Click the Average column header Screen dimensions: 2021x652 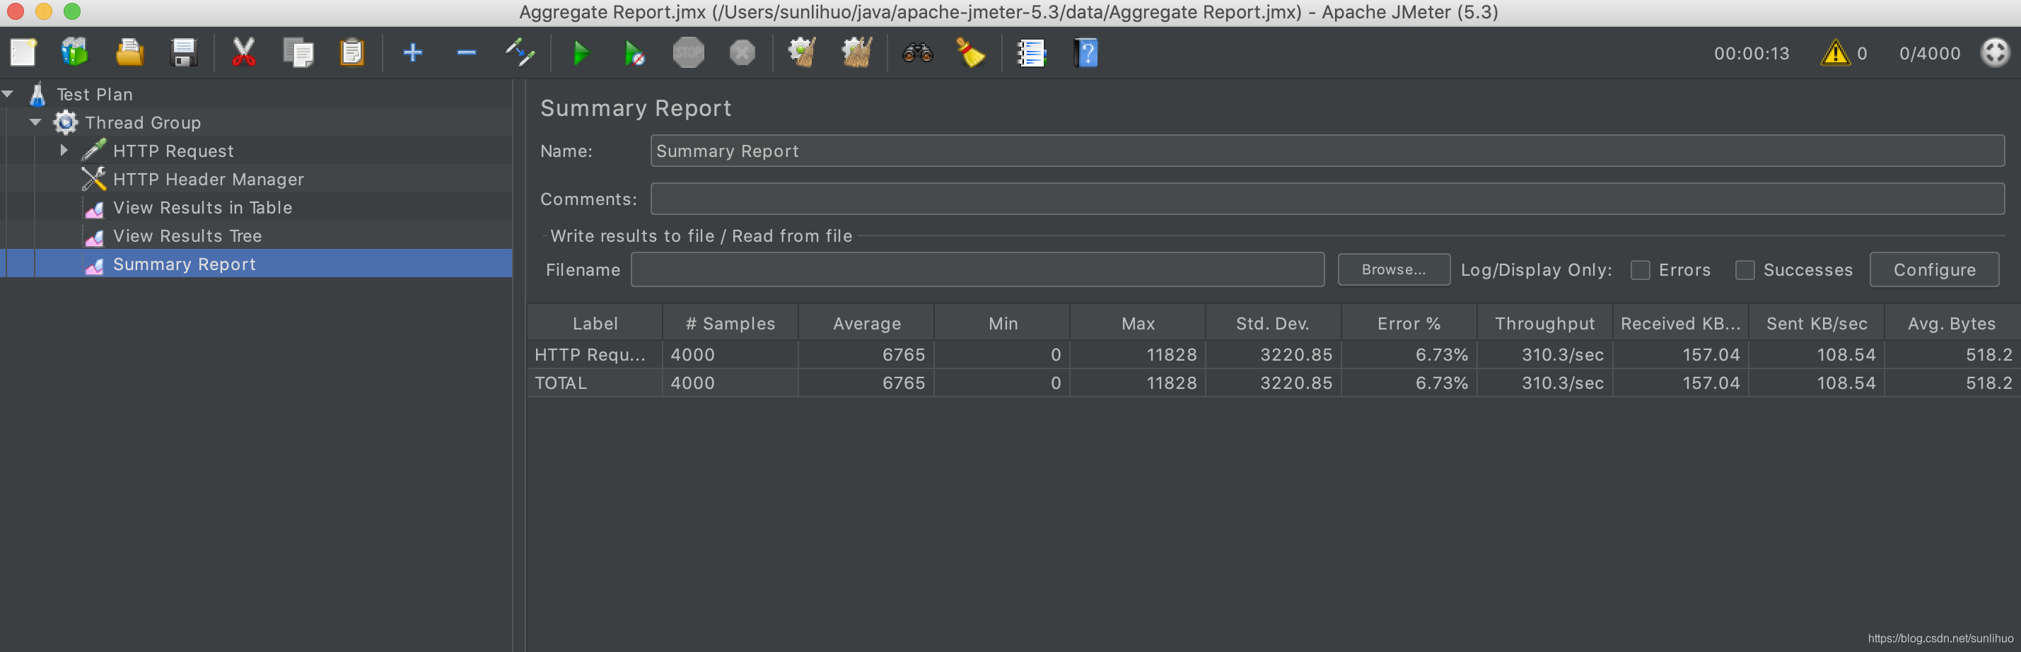(866, 322)
